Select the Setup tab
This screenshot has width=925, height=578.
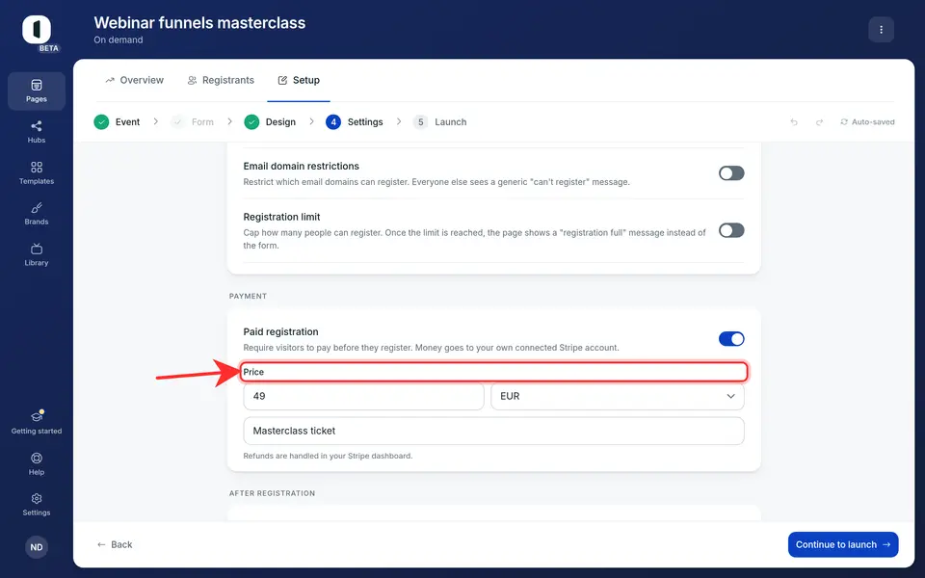pos(299,80)
